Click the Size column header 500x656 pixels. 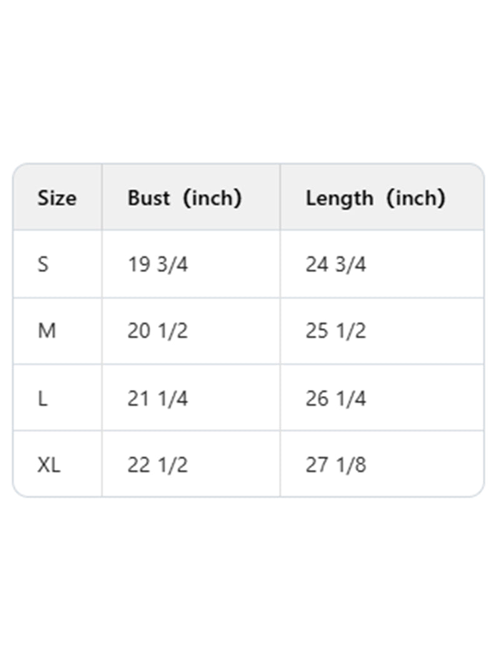(57, 198)
